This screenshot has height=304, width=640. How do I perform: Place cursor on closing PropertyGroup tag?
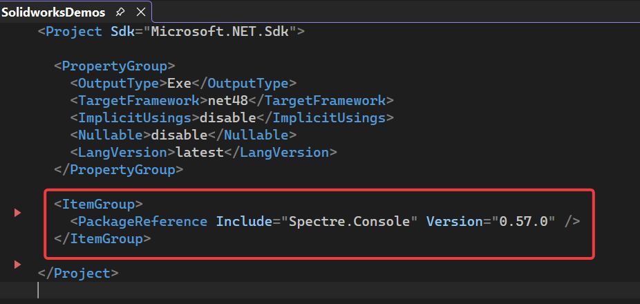pyautogui.click(x=119, y=170)
